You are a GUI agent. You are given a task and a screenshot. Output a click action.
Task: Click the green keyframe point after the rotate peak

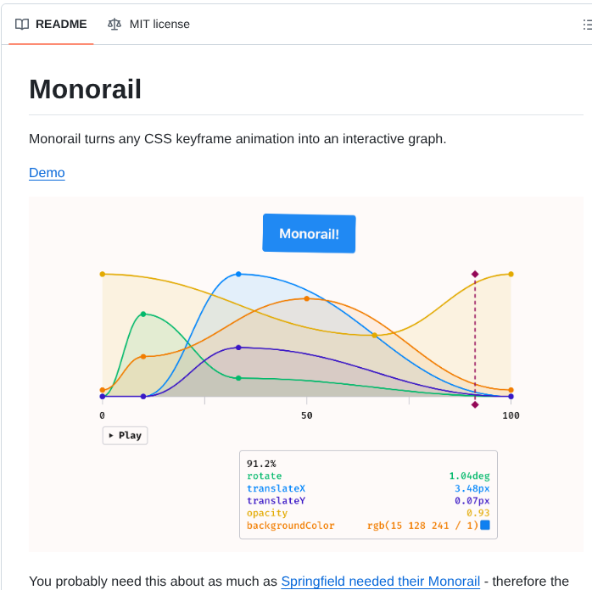pos(238,378)
